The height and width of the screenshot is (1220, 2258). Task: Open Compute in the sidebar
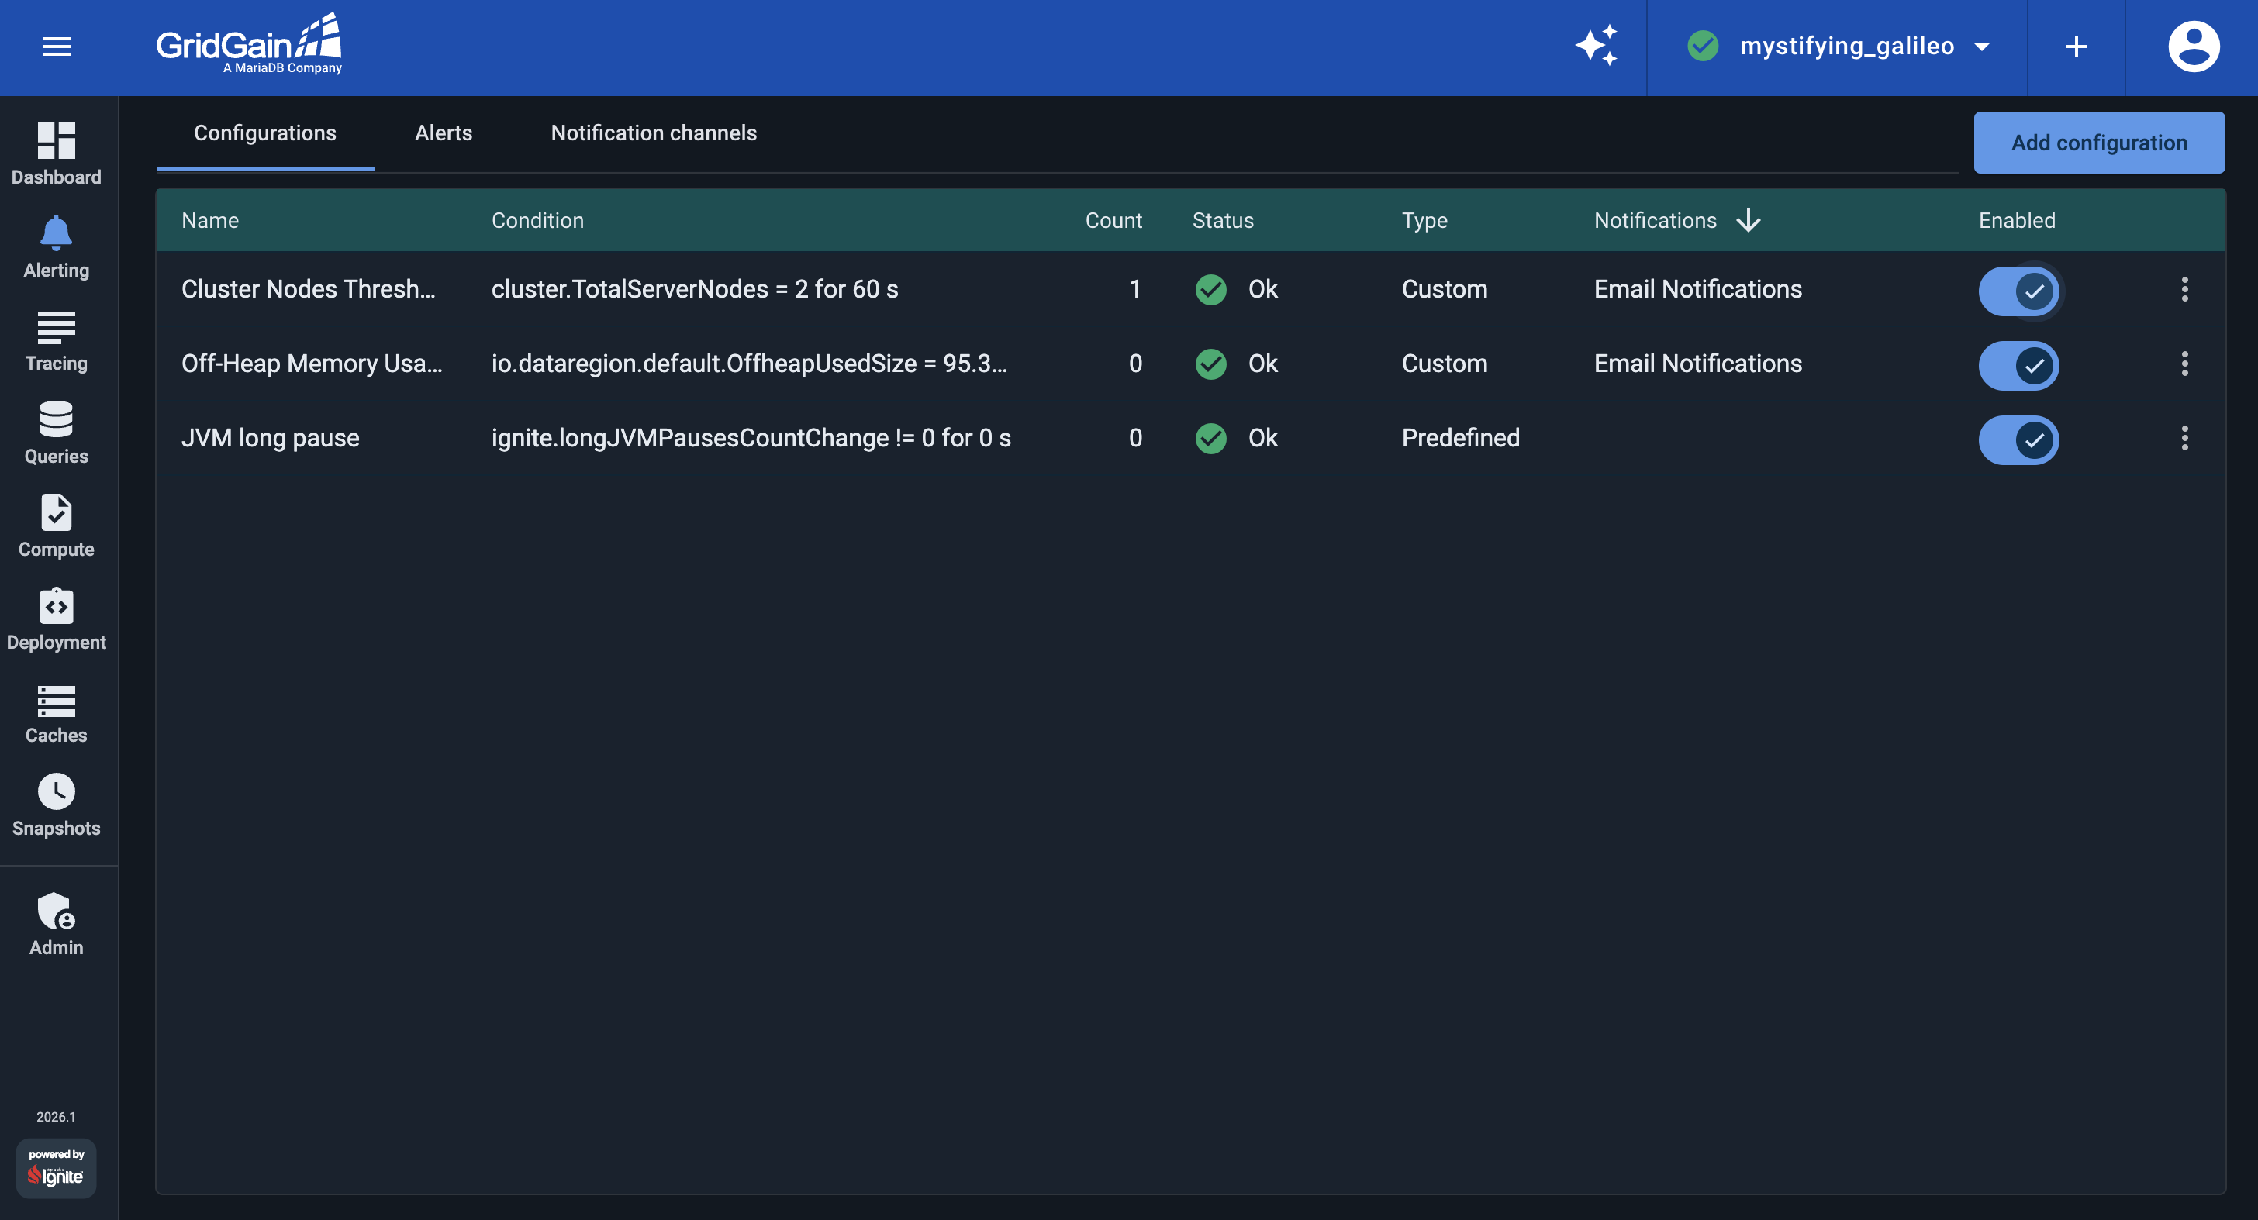click(x=56, y=526)
